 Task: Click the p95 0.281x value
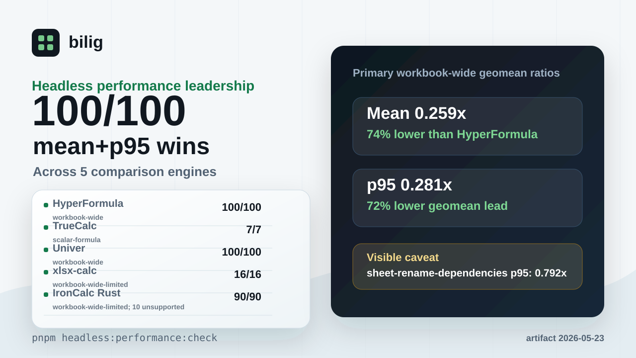point(409,185)
